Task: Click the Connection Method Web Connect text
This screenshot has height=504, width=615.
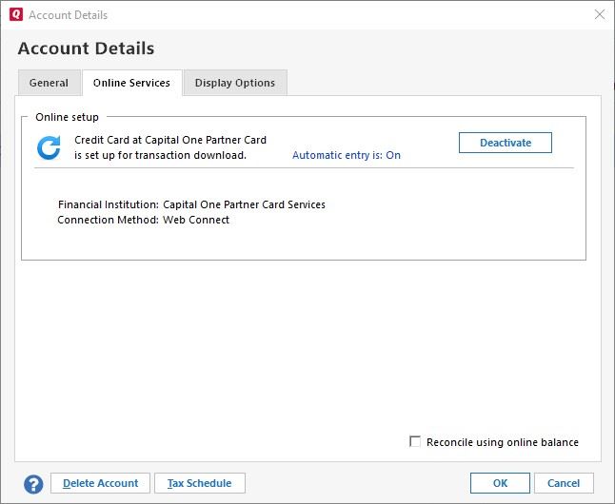Action: pos(196,220)
